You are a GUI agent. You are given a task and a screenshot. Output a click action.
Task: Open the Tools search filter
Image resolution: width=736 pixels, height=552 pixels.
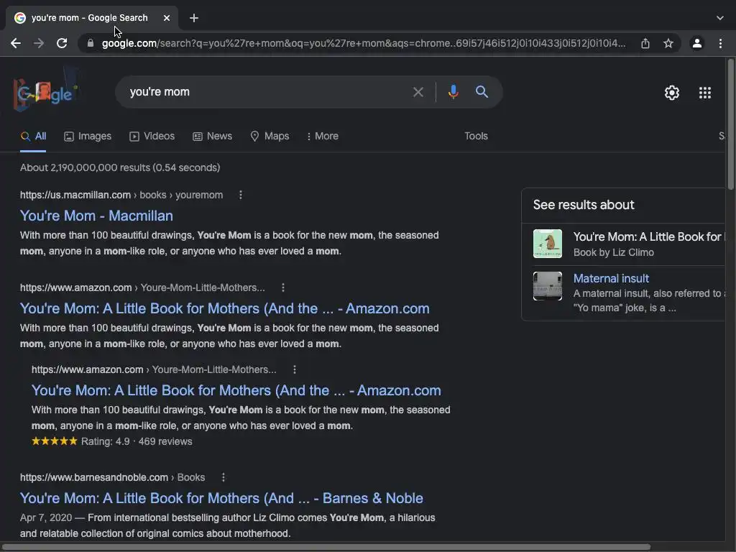[x=476, y=136]
